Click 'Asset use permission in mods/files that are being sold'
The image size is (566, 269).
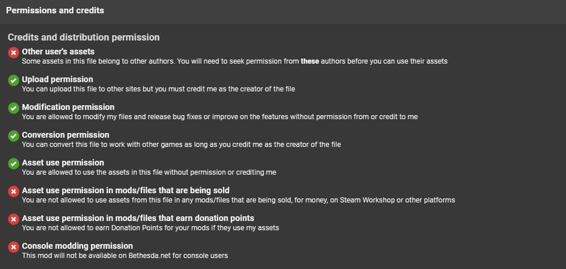click(x=125, y=190)
